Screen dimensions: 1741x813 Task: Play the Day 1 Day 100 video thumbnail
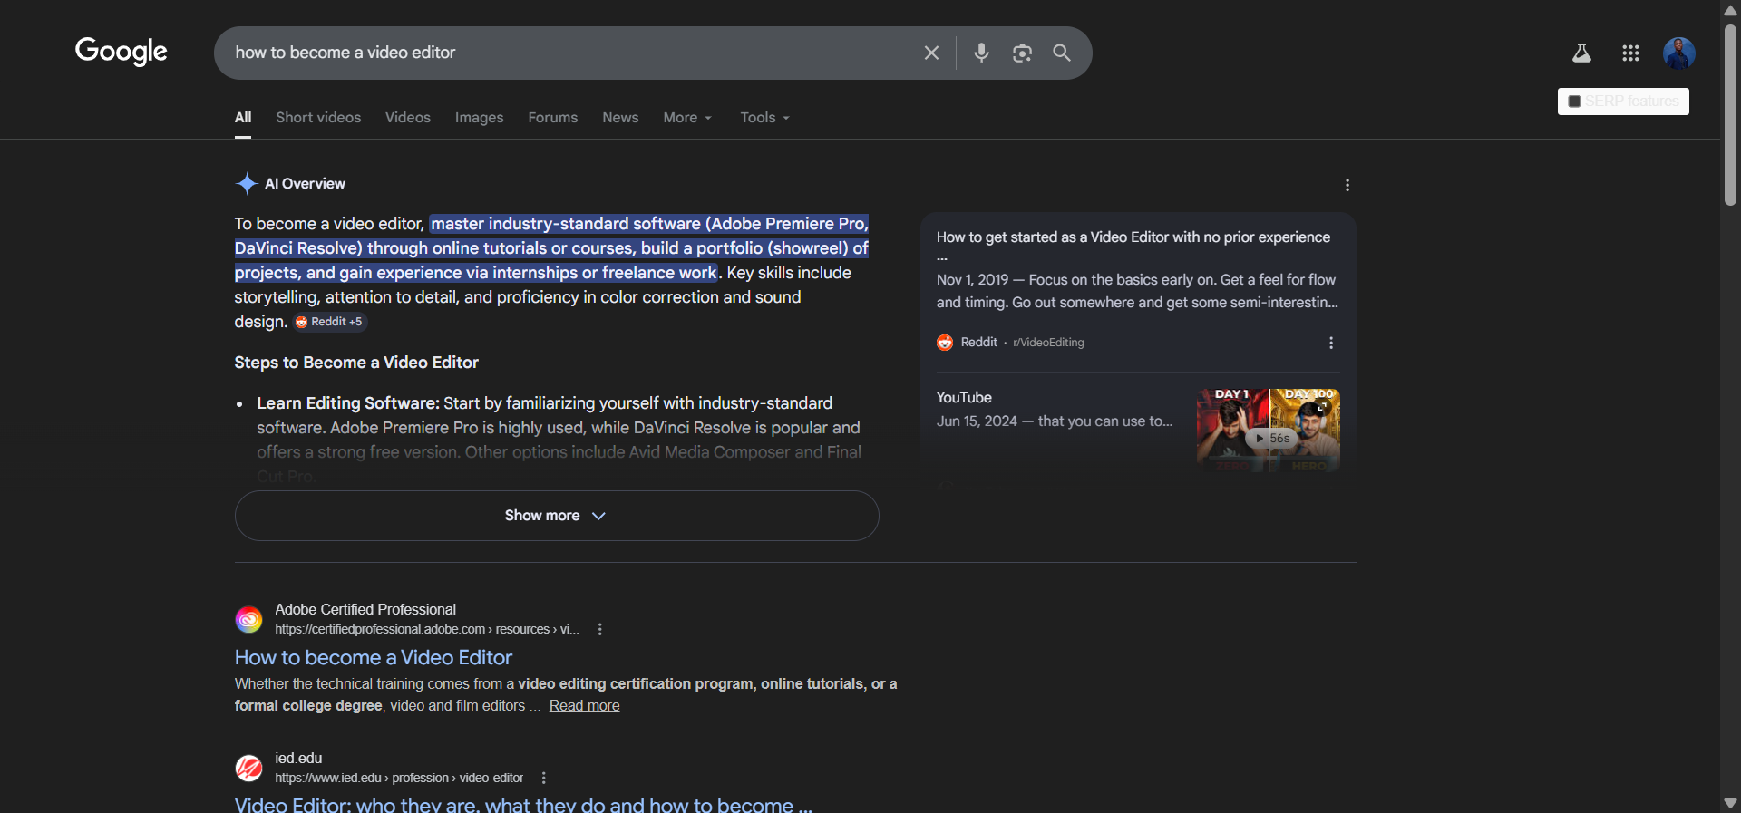click(1268, 431)
